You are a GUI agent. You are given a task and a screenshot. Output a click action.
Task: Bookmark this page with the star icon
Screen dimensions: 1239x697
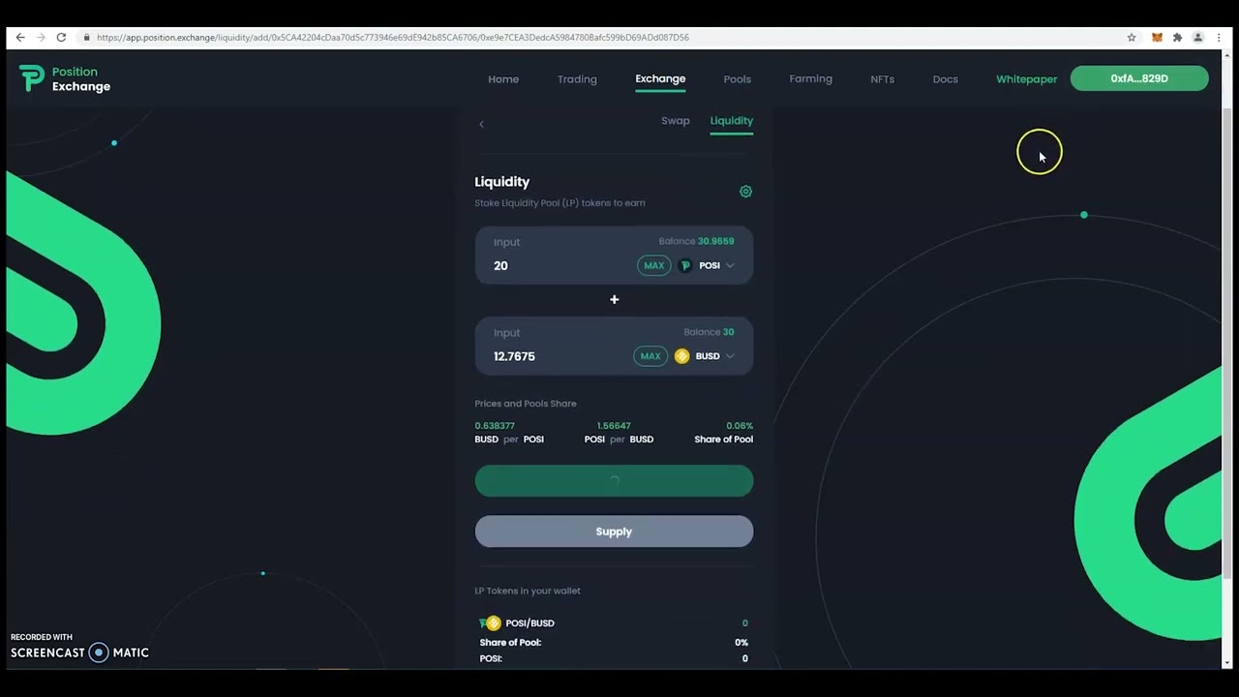tap(1132, 38)
